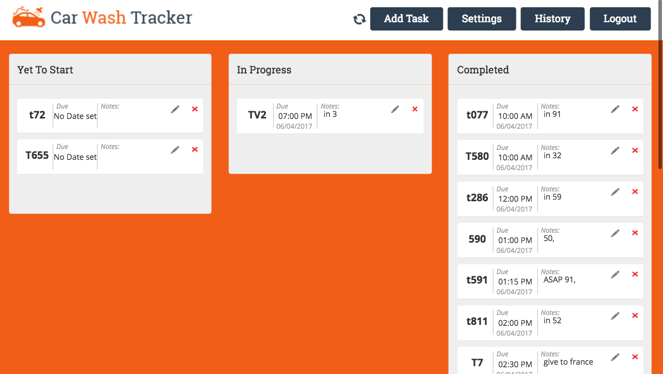The height and width of the screenshot is (374, 663).
Task: Select the due time of task t591
Action: coord(514,282)
